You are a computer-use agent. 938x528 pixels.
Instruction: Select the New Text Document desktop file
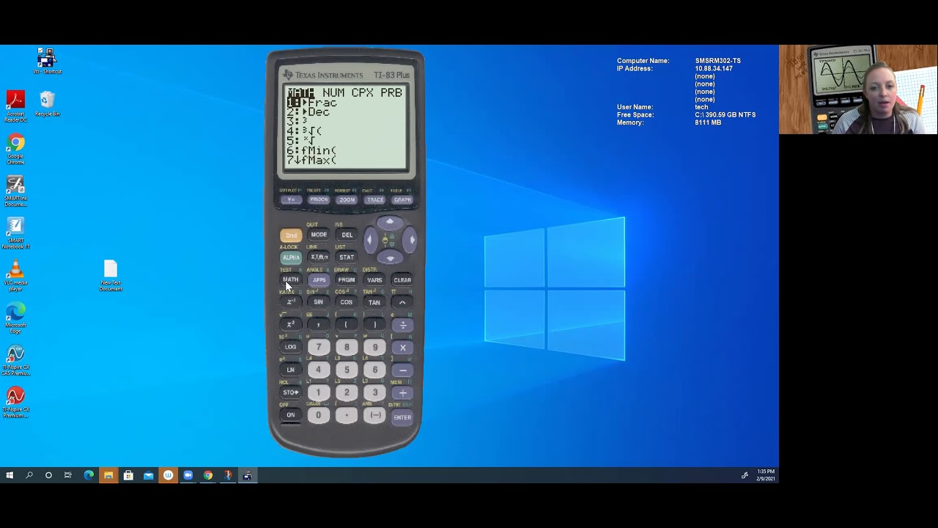click(x=111, y=276)
